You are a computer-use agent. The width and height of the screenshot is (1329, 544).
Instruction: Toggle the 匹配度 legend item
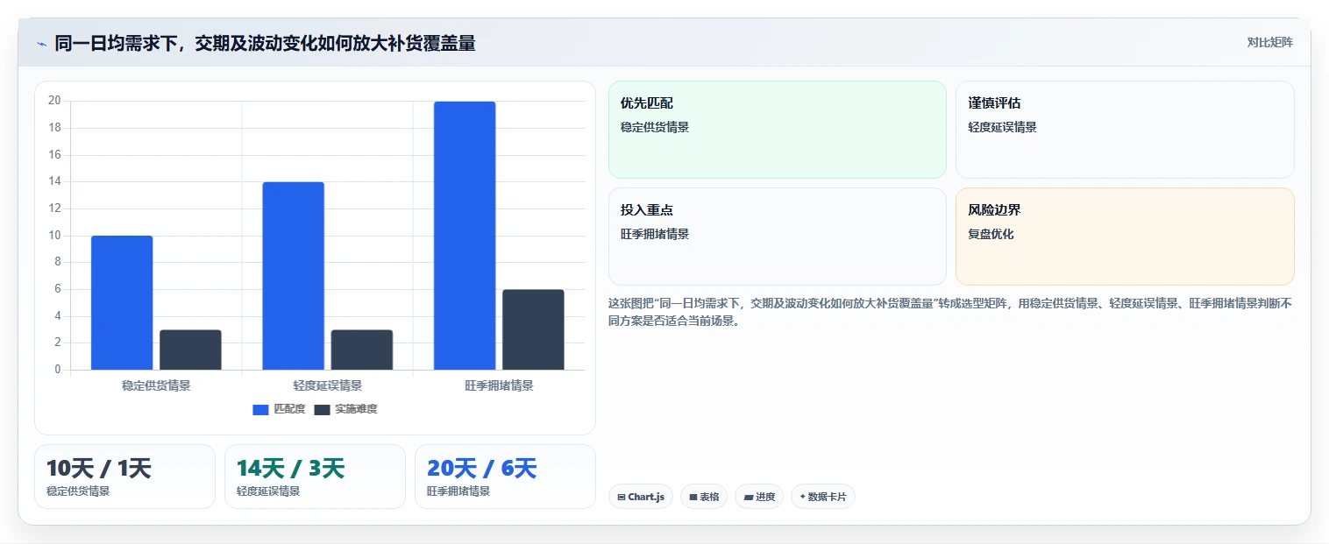pyautogui.click(x=279, y=409)
